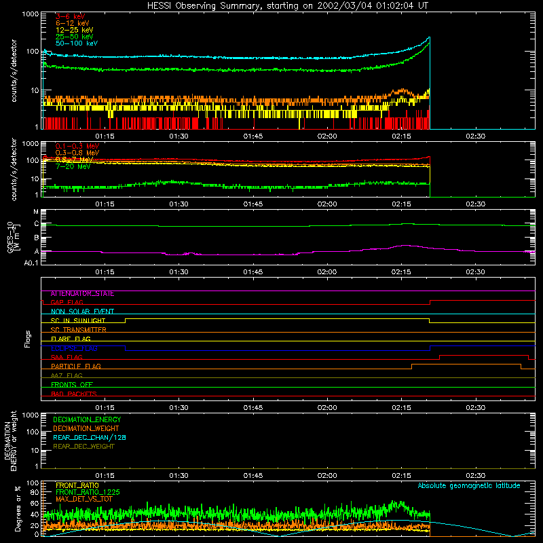Select the REAR_DEC_CHAN/128 legend label
The height and width of the screenshot is (543, 543).
pyautogui.click(x=90, y=438)
